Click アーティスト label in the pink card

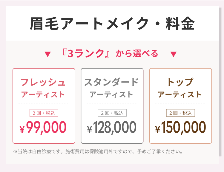point(43,94)
